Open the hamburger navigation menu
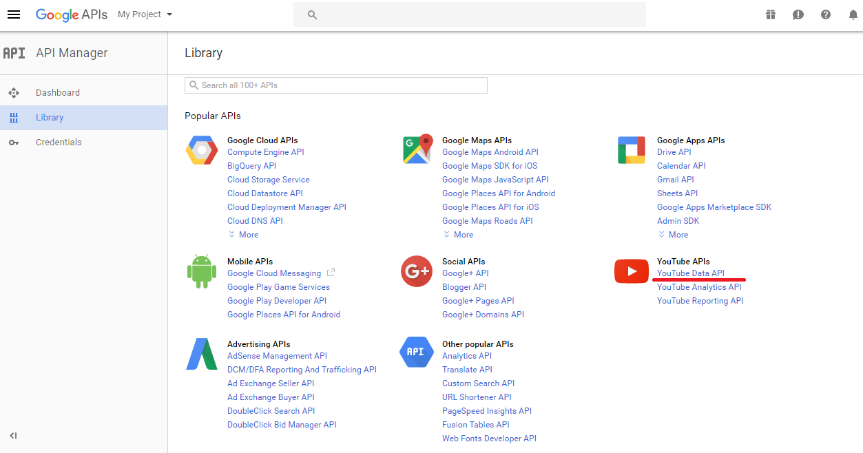 pos(14,14)
